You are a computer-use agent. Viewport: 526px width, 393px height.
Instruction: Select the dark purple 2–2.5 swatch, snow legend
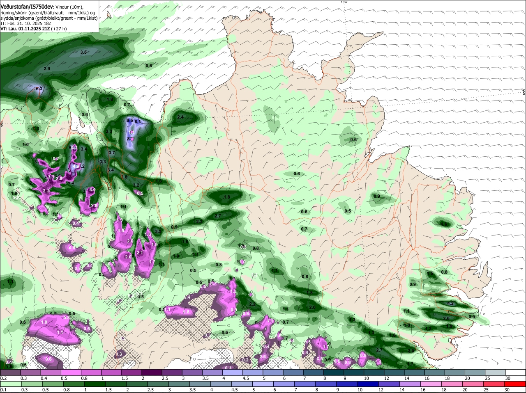[x=151, y=372]
